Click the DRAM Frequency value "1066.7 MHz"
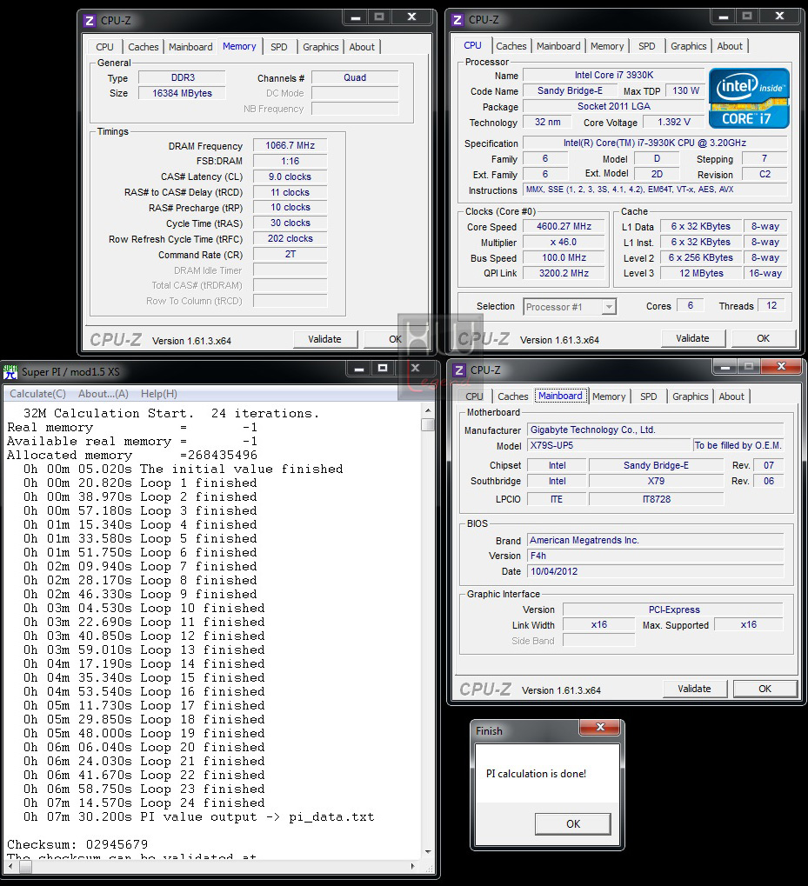This screenshot has height=886, width=808. (290, 146)
